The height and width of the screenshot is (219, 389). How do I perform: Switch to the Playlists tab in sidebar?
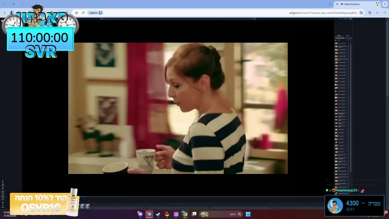339,35
